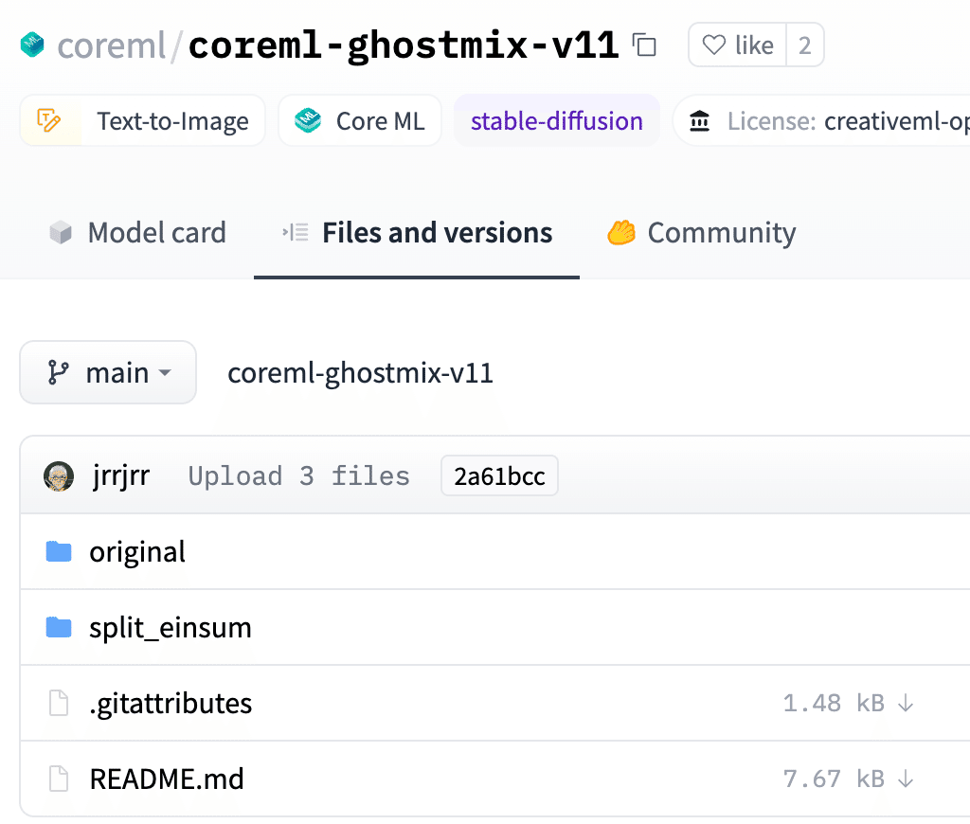This screenshot has height=824, width=970.
Task: Click the Core ML library tag icon
Action: [308, 120]
